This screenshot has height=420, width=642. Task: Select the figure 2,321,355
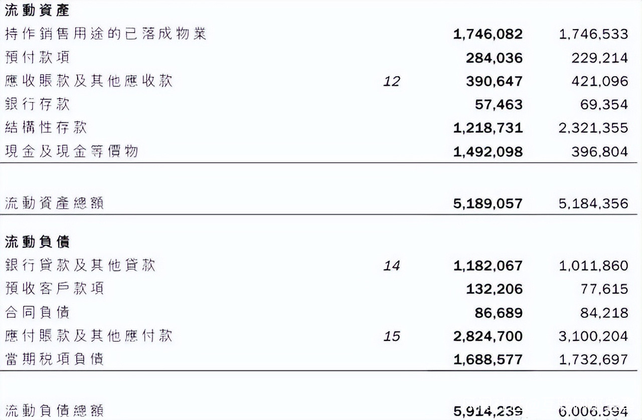click(x=593, y=128)
